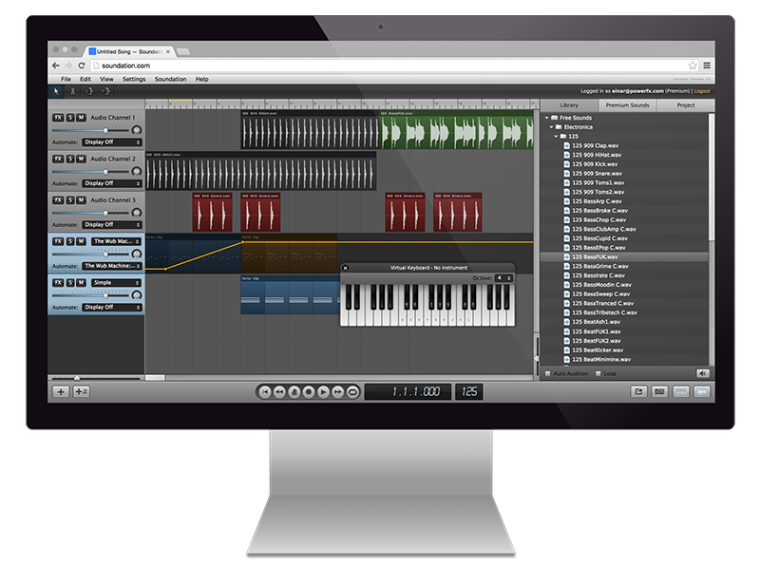Enable the Loop checkbox in library
This screenshot has height=585, width=760.
pos(598,373)
